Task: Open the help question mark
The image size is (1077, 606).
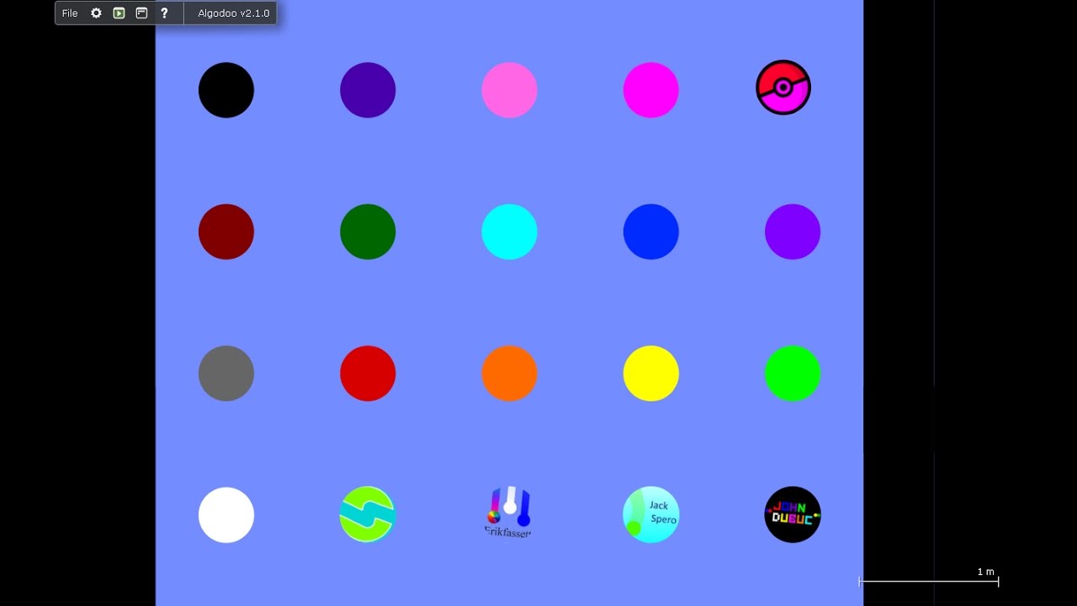Action: click(x=164, y=13)
